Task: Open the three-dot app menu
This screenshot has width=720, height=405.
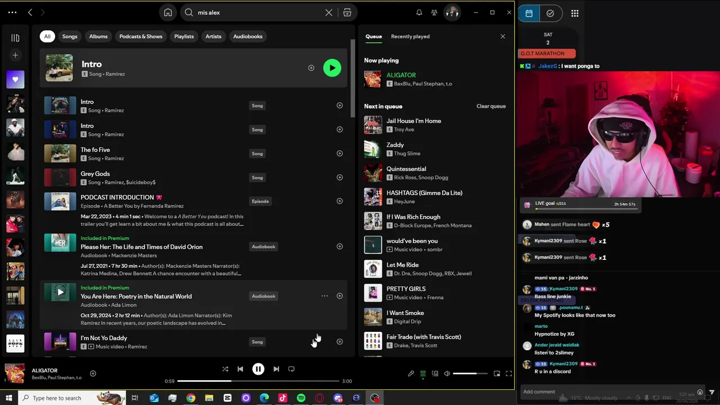Action: pos(12,12)
